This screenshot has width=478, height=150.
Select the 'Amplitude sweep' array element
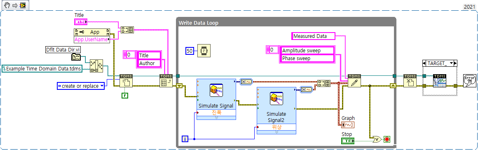[x=307, y=50]
